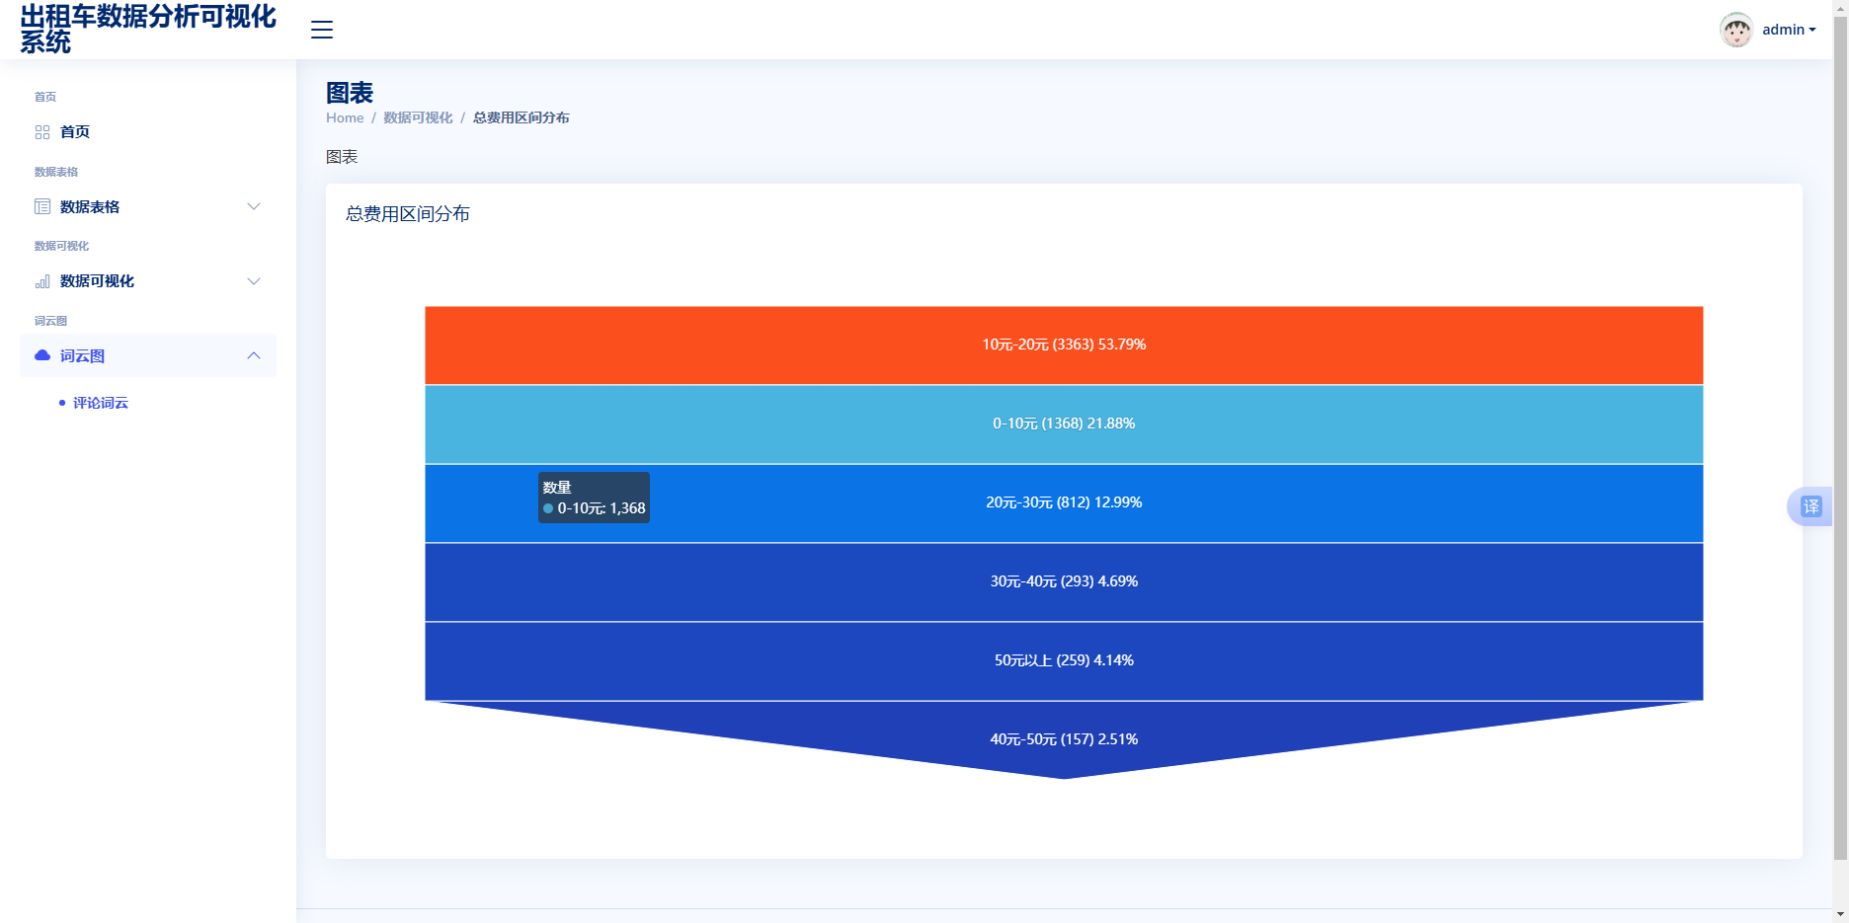
Task: Toggle the hamburger sidebar menu icon
Action: 322,30
